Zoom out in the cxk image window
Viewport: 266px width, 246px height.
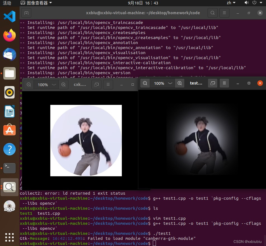pyautogui.click(x=29, y=85)
